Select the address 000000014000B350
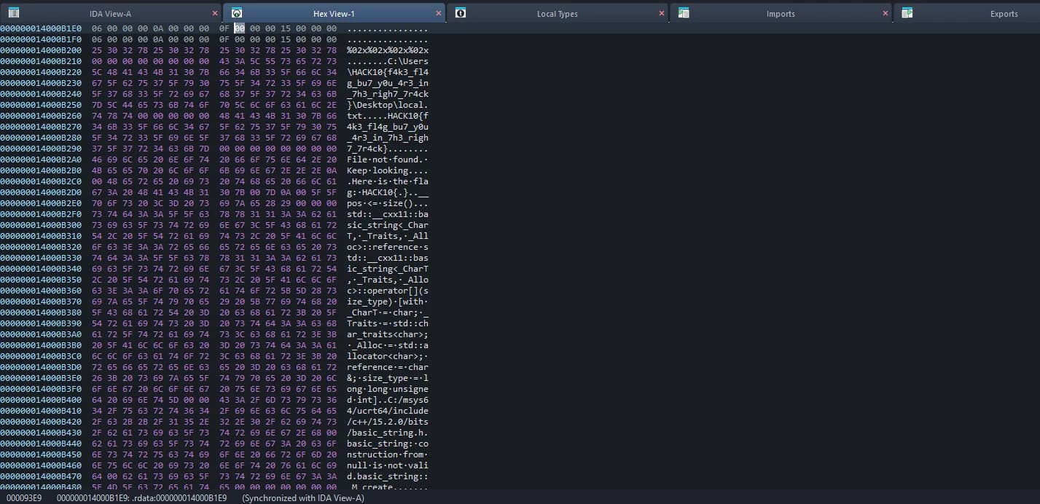Screen dimensions: 1040x504 click(x=41, y=280)
